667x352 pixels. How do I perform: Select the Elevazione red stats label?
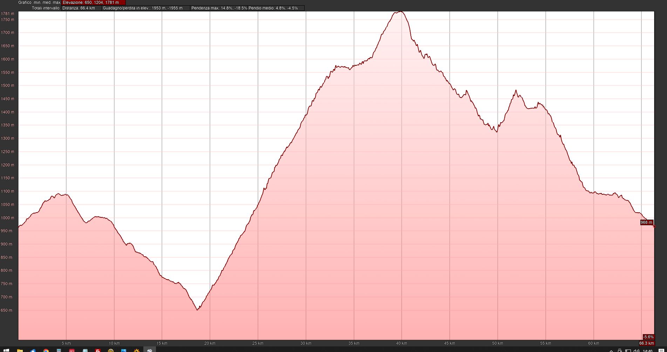pyautogui.click(x=93, y=2)
